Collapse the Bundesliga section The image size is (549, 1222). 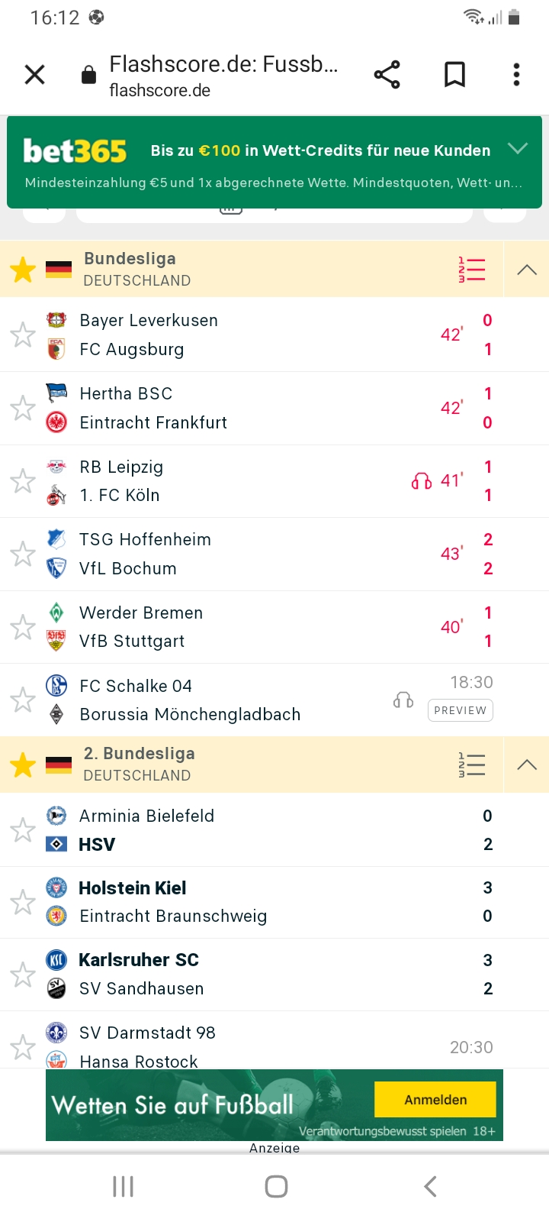click(x=527, y=270)
